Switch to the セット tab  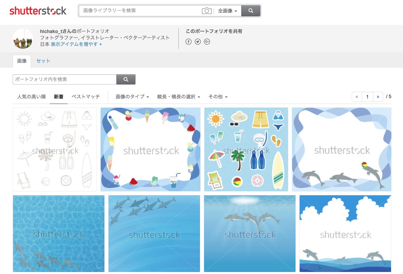[43, 61]
